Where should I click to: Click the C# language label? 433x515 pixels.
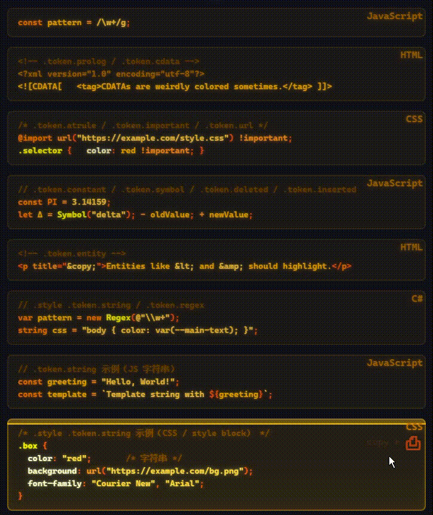pos(417,299)
